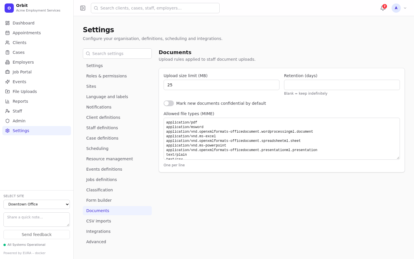Image resolution: width=414 pixels, height=259 pixels.
Task: Click the File Uploads folder icon
Action: (x=7, y=92)
